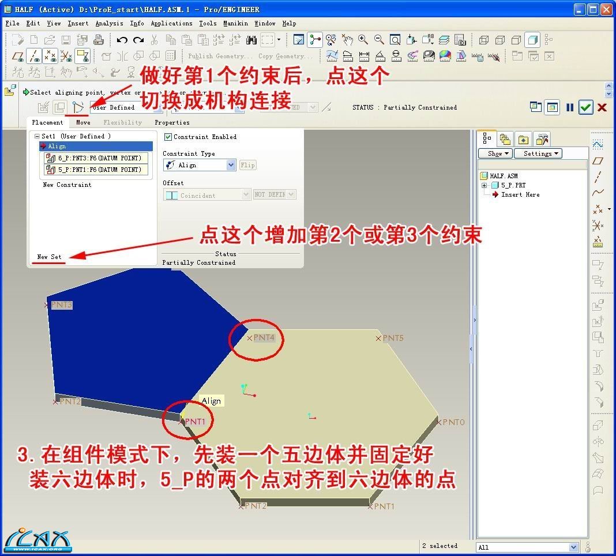Click the Flip button

[247, 165]
